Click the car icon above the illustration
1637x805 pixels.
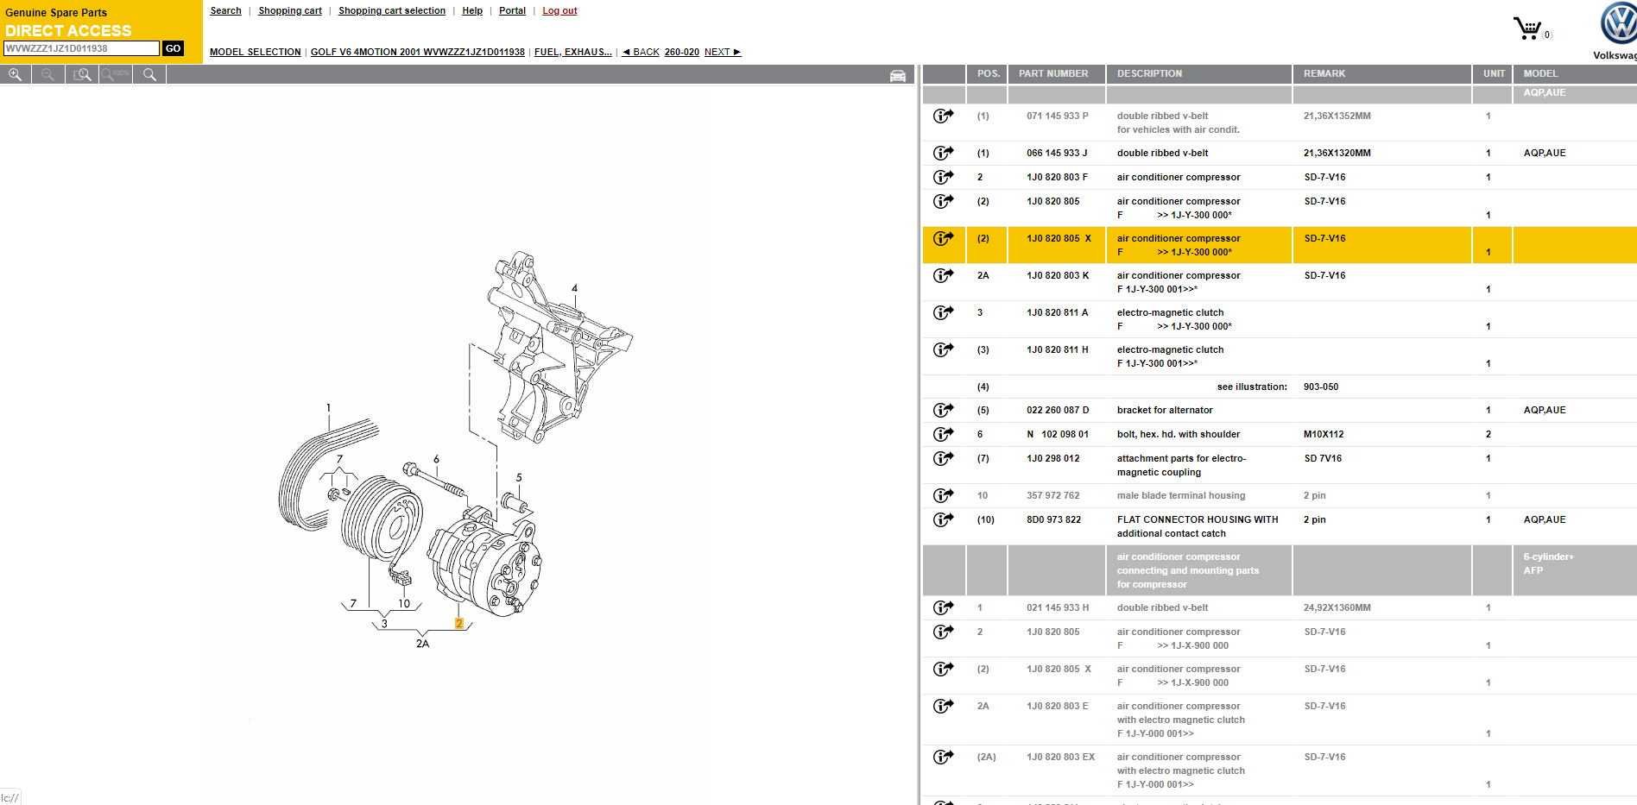(898, 76)
